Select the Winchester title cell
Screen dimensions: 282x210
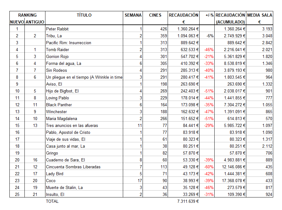(x=57, y=112)
